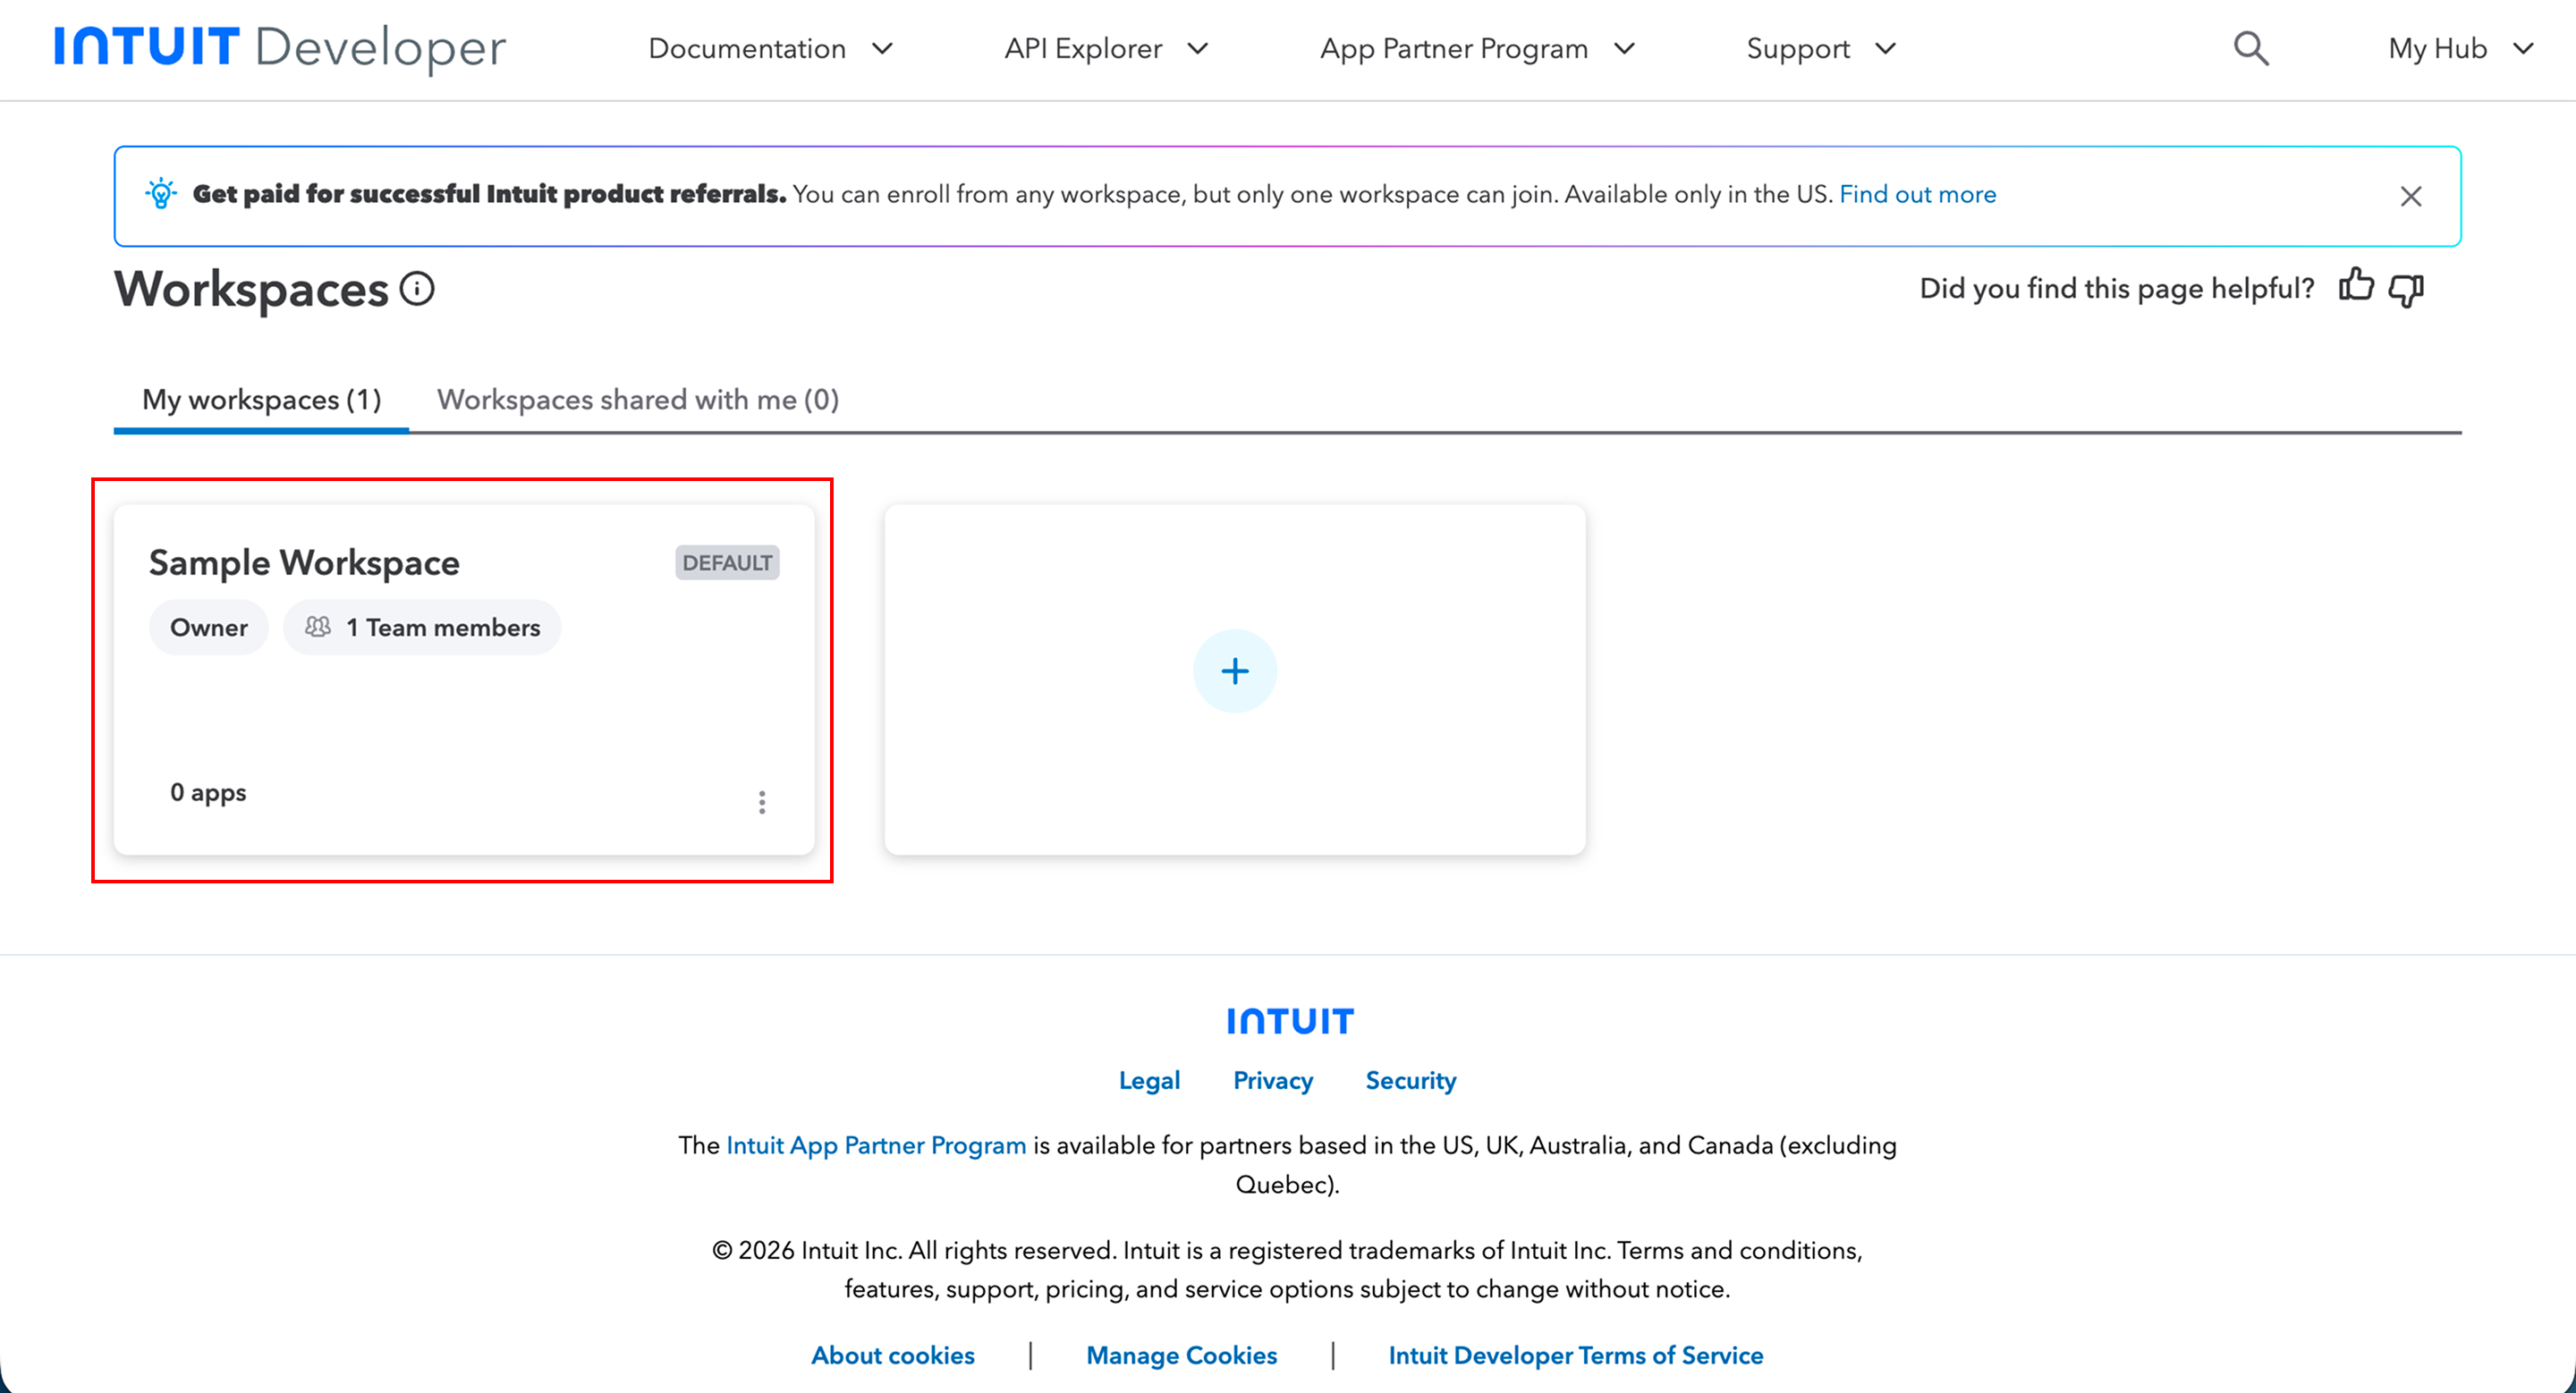Click the plus icon to add workspace
The image size is (2576, 1393).
click(1234, 671)
